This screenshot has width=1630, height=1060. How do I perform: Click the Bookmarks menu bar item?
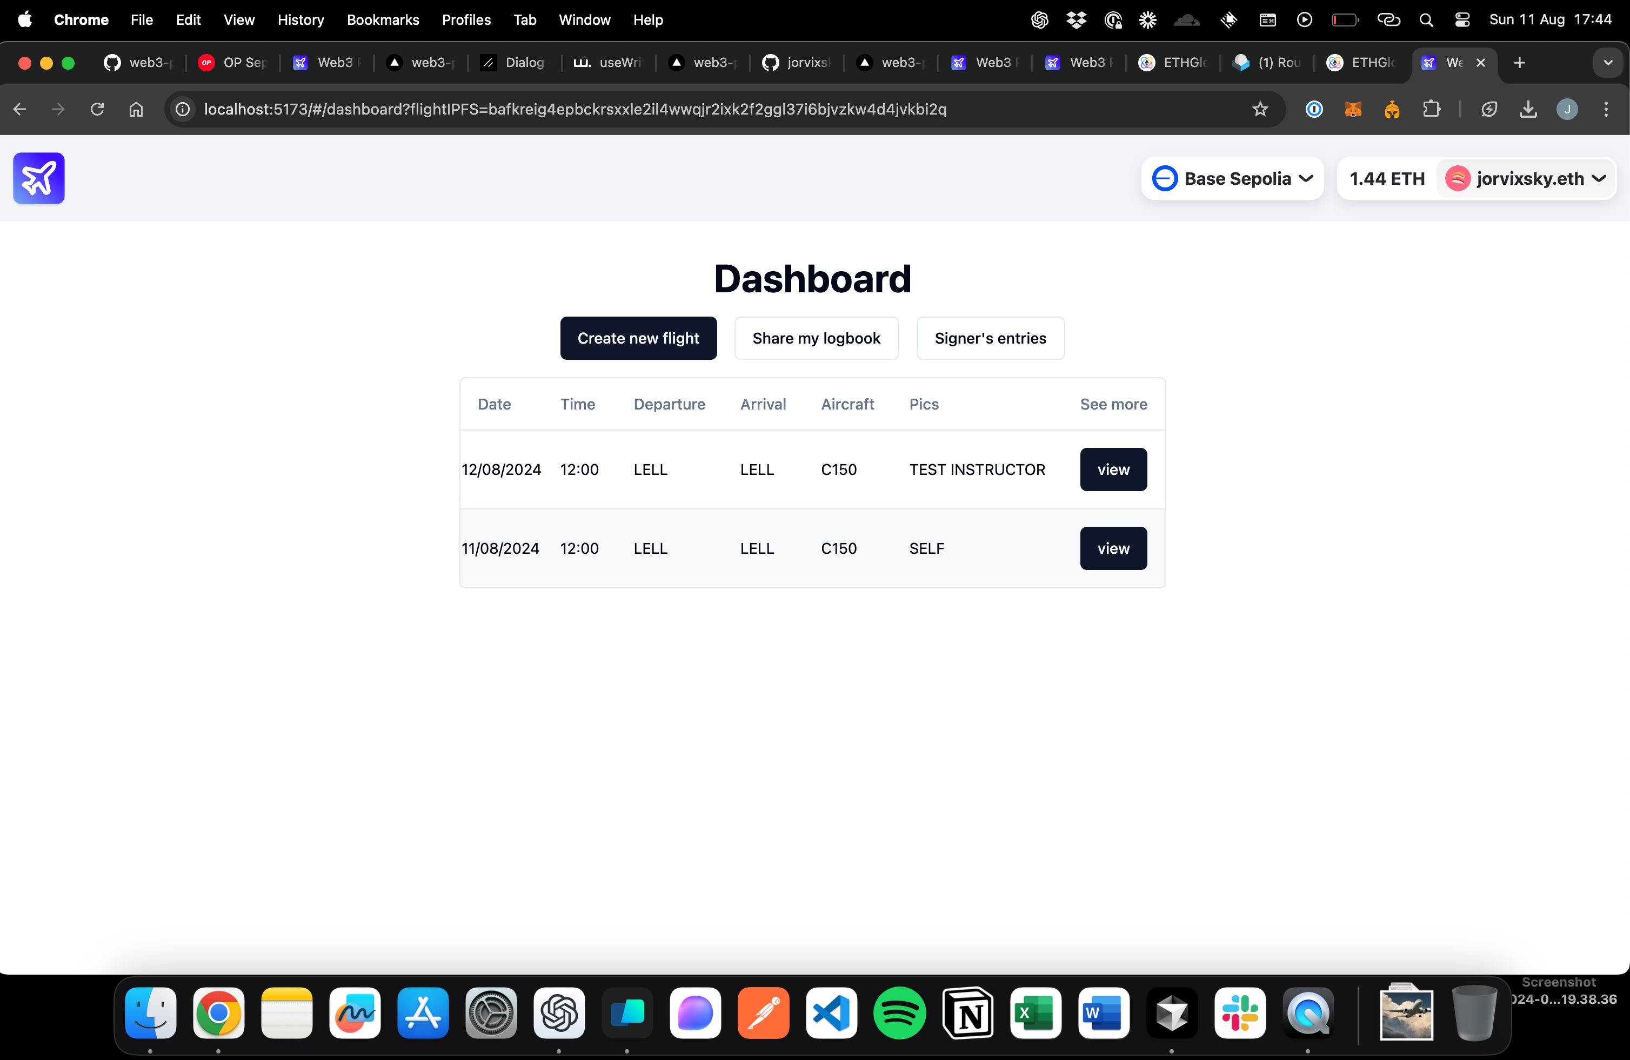tap(382, 19)
